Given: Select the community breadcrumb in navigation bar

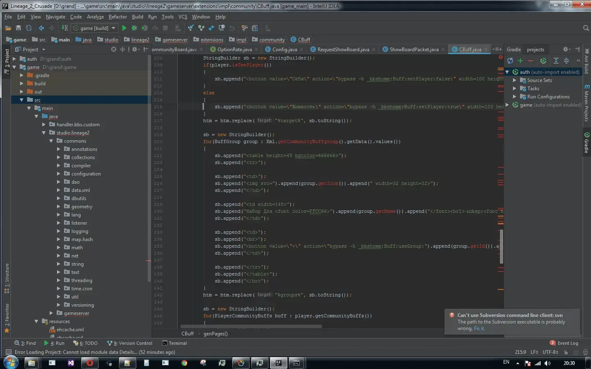Looking at the screenshot, I should pos(269,40).
